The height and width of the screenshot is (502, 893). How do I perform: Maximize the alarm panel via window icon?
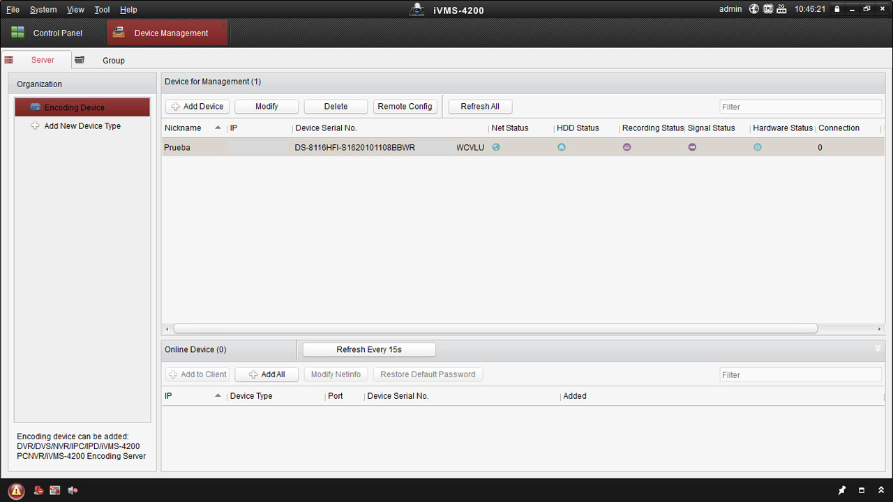[x=862, y=490]
